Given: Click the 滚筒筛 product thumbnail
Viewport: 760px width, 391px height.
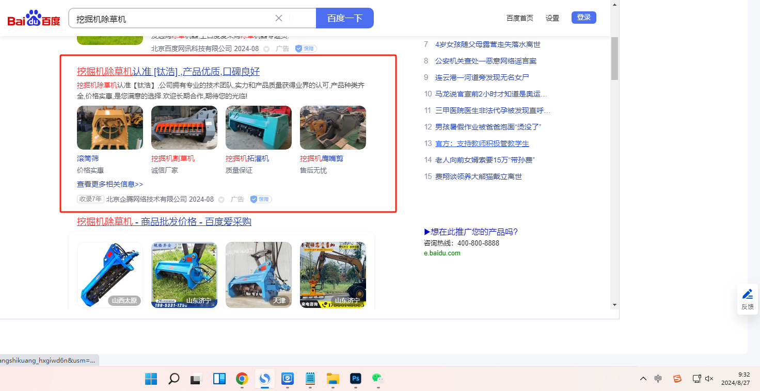Looking at the screenshot, I should [110, 128].
